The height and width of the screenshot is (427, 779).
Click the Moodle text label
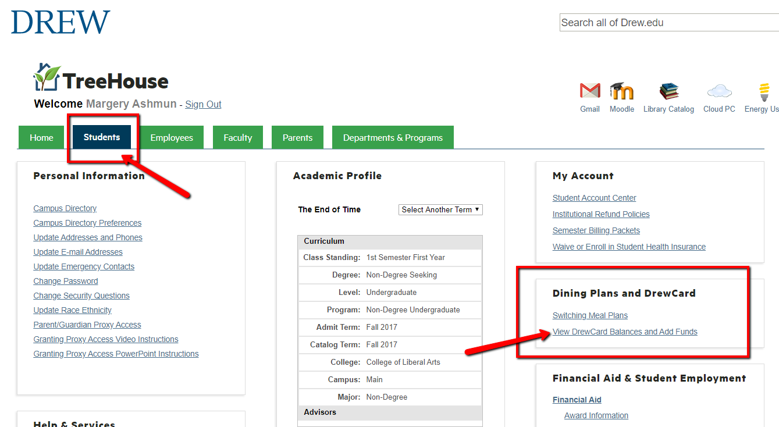pos(622,109)
